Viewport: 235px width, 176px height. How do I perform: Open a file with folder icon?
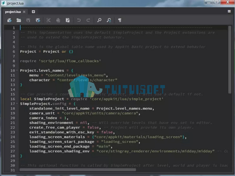(19, 20)
